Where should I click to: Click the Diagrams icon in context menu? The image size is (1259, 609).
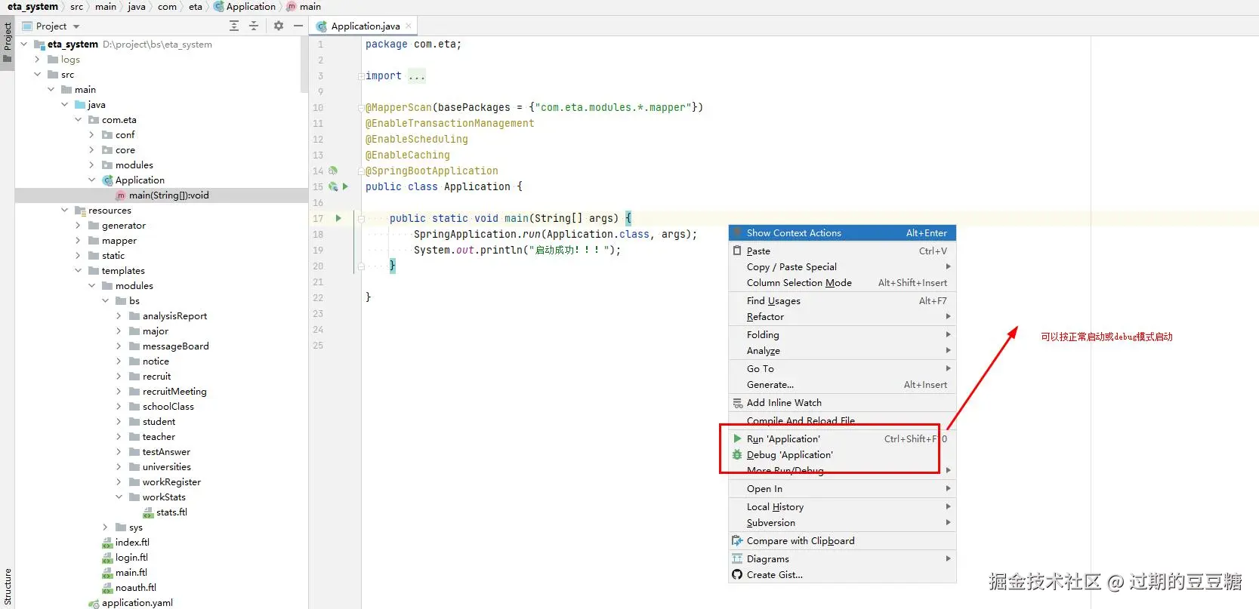click(x=737, y=558)
